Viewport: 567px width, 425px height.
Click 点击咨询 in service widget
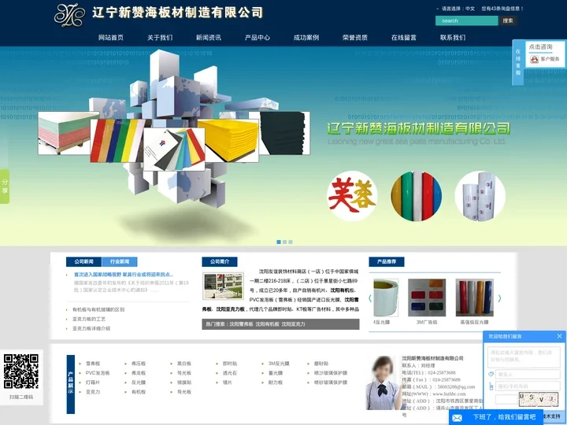pyautogui.click(x=540, y=46)
